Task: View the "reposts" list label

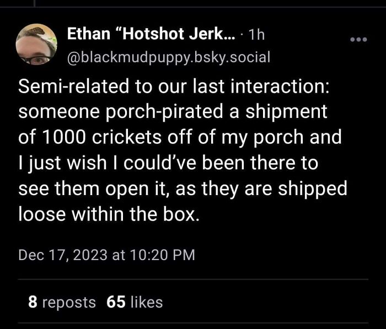Action: tap(69, 302)
